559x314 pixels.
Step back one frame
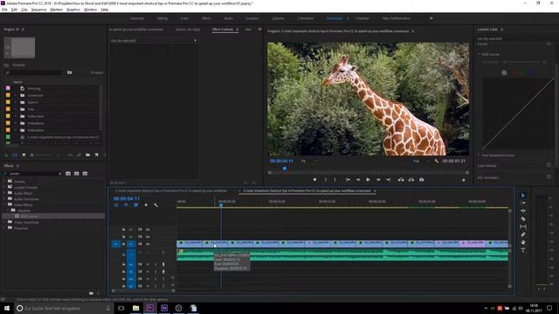pyautogui.click(x=358, y=180)
